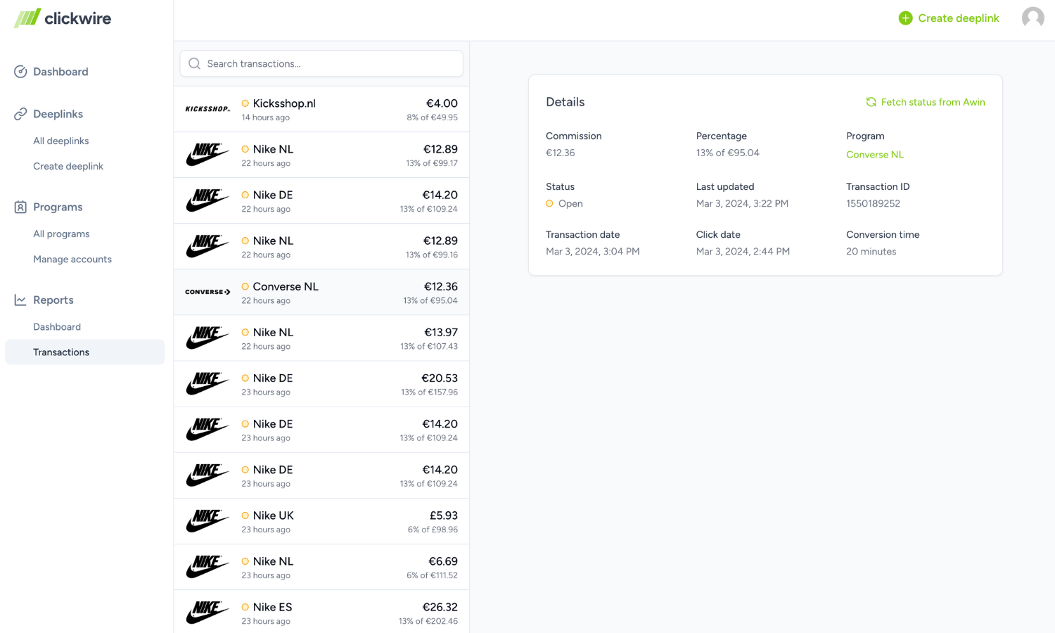
Task: Click the Open status dot in Details
Action: click(549, 203)
